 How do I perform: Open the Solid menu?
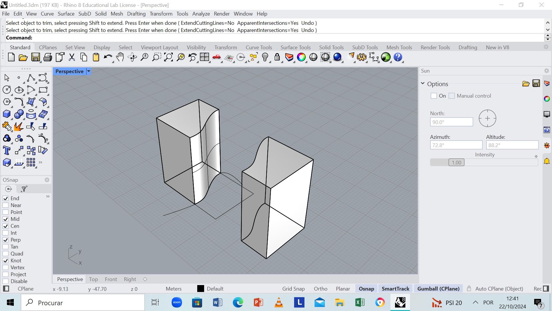coord(100,14)
